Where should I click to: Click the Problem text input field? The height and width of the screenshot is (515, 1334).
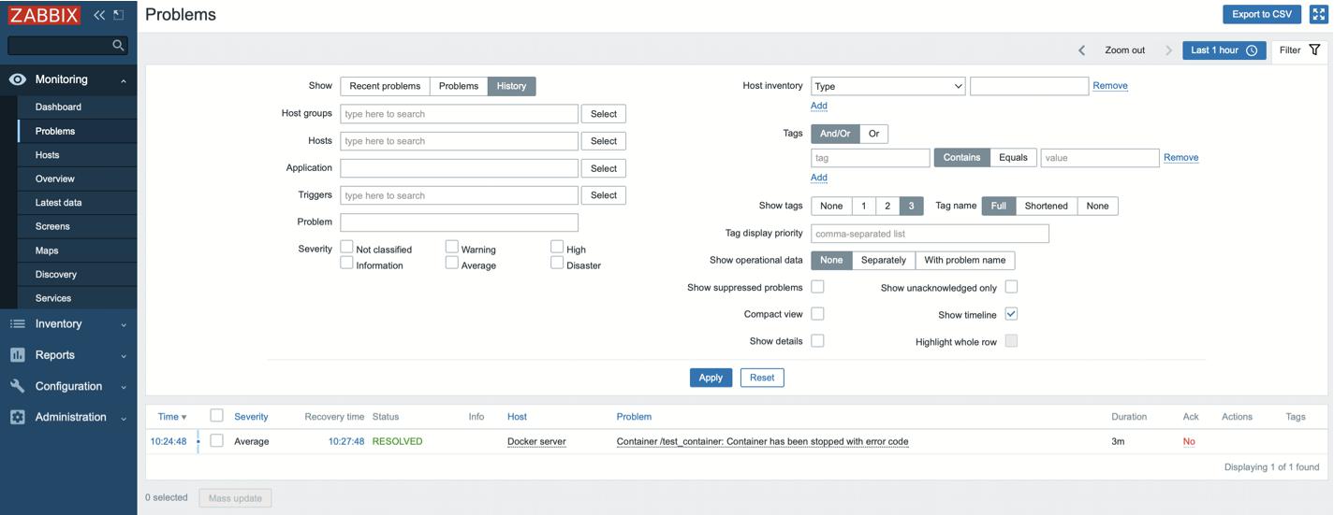point(459,222)
